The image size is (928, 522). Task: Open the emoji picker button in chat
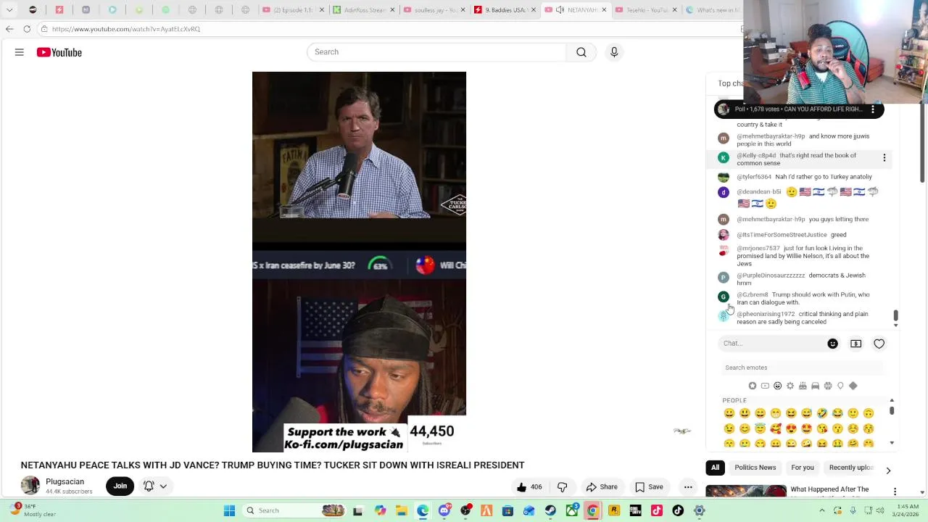[x=832, y=344]
